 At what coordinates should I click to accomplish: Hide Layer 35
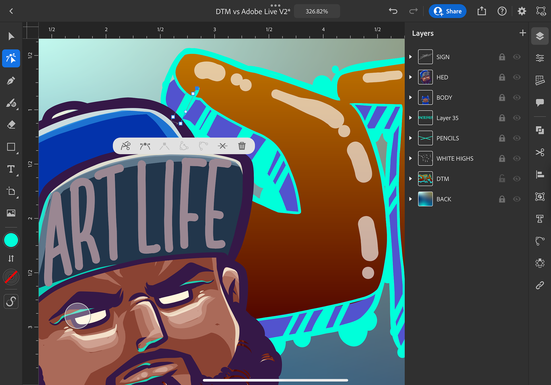point(517,118)
